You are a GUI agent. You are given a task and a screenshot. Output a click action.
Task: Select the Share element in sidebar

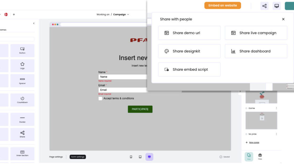coord(22,134)
